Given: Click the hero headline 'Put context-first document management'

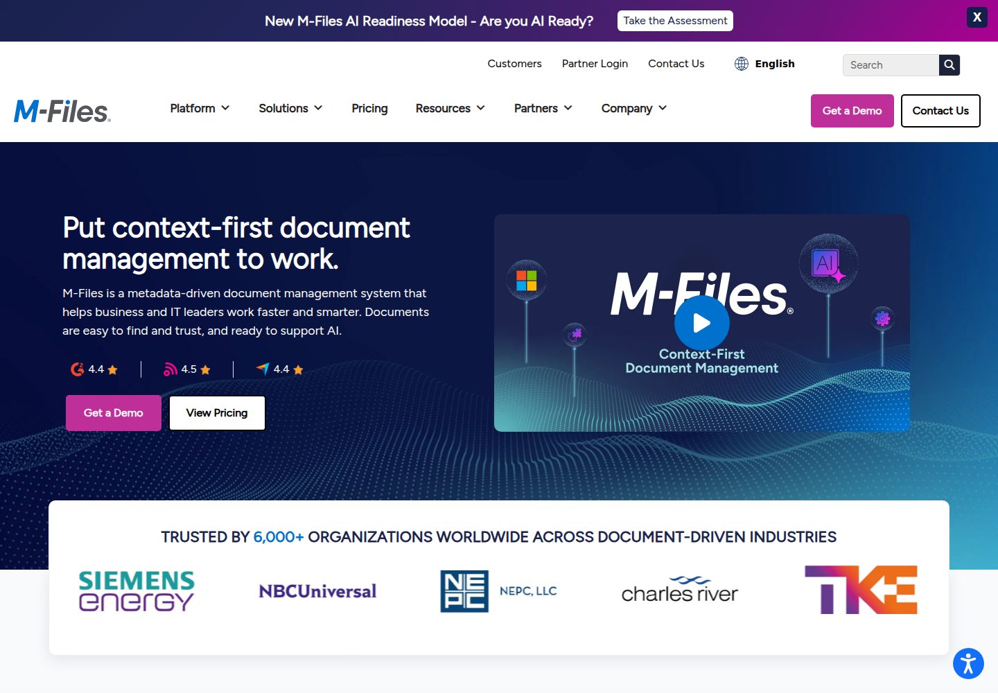Looking at the screenshot, I should pos(236,243).
